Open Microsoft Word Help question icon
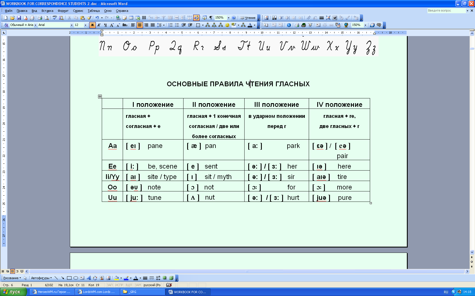The image size is (475, 296). point(234,18)
